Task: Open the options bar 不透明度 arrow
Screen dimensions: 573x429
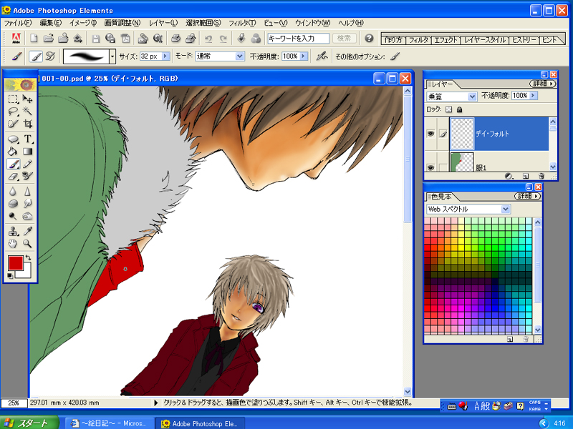Action: (x=303, y=56)
